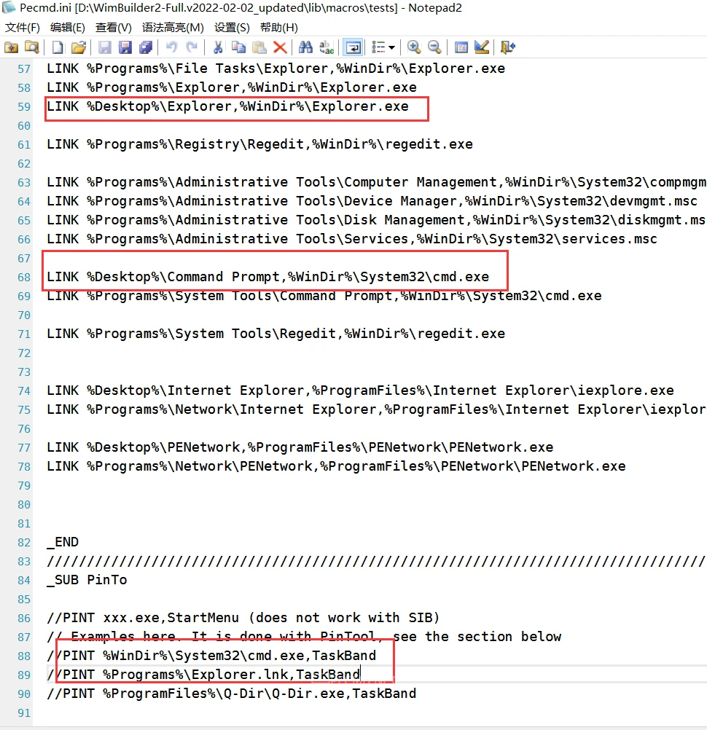This screenshot has height=730, width=707.
Task: Click the '//PINT xxx.exe,StartMenu' comment line
Action: (x=243, y=619)
